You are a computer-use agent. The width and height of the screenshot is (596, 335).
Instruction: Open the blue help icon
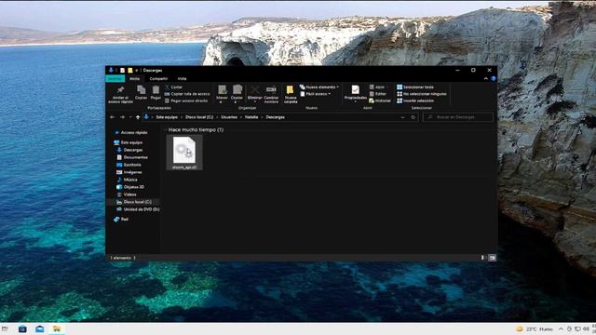coord(494,78)
